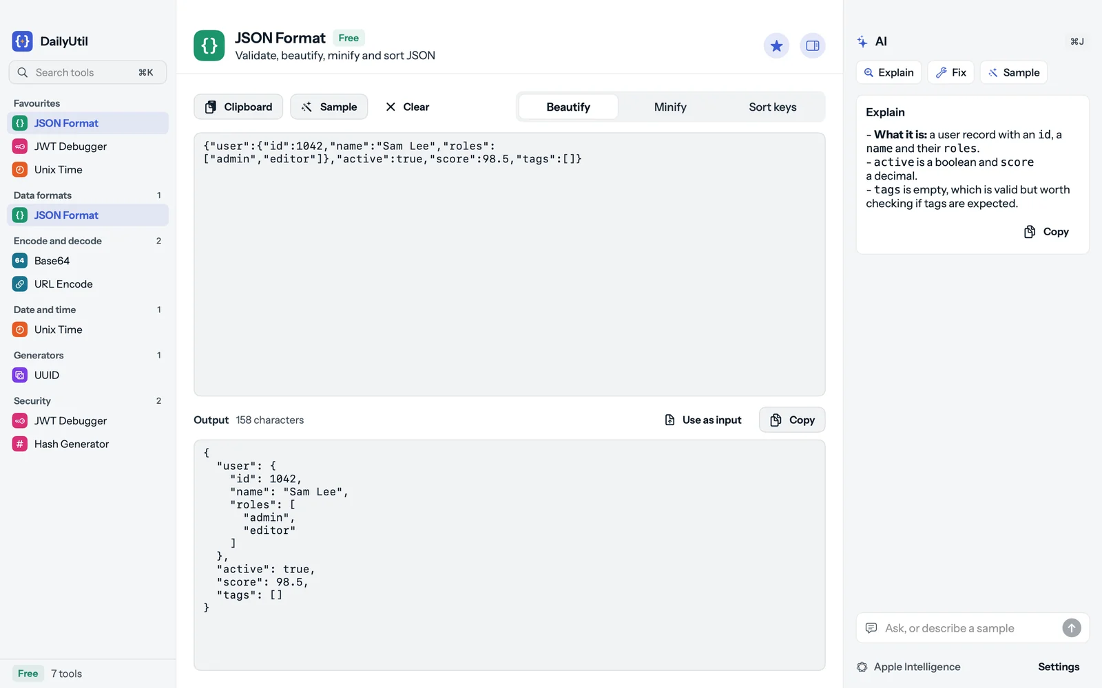
Task: Click the Hash Generator hash icon
Action: tap(20, 444)
